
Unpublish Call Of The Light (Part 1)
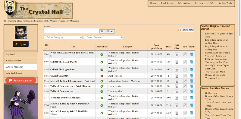point(102,70)
